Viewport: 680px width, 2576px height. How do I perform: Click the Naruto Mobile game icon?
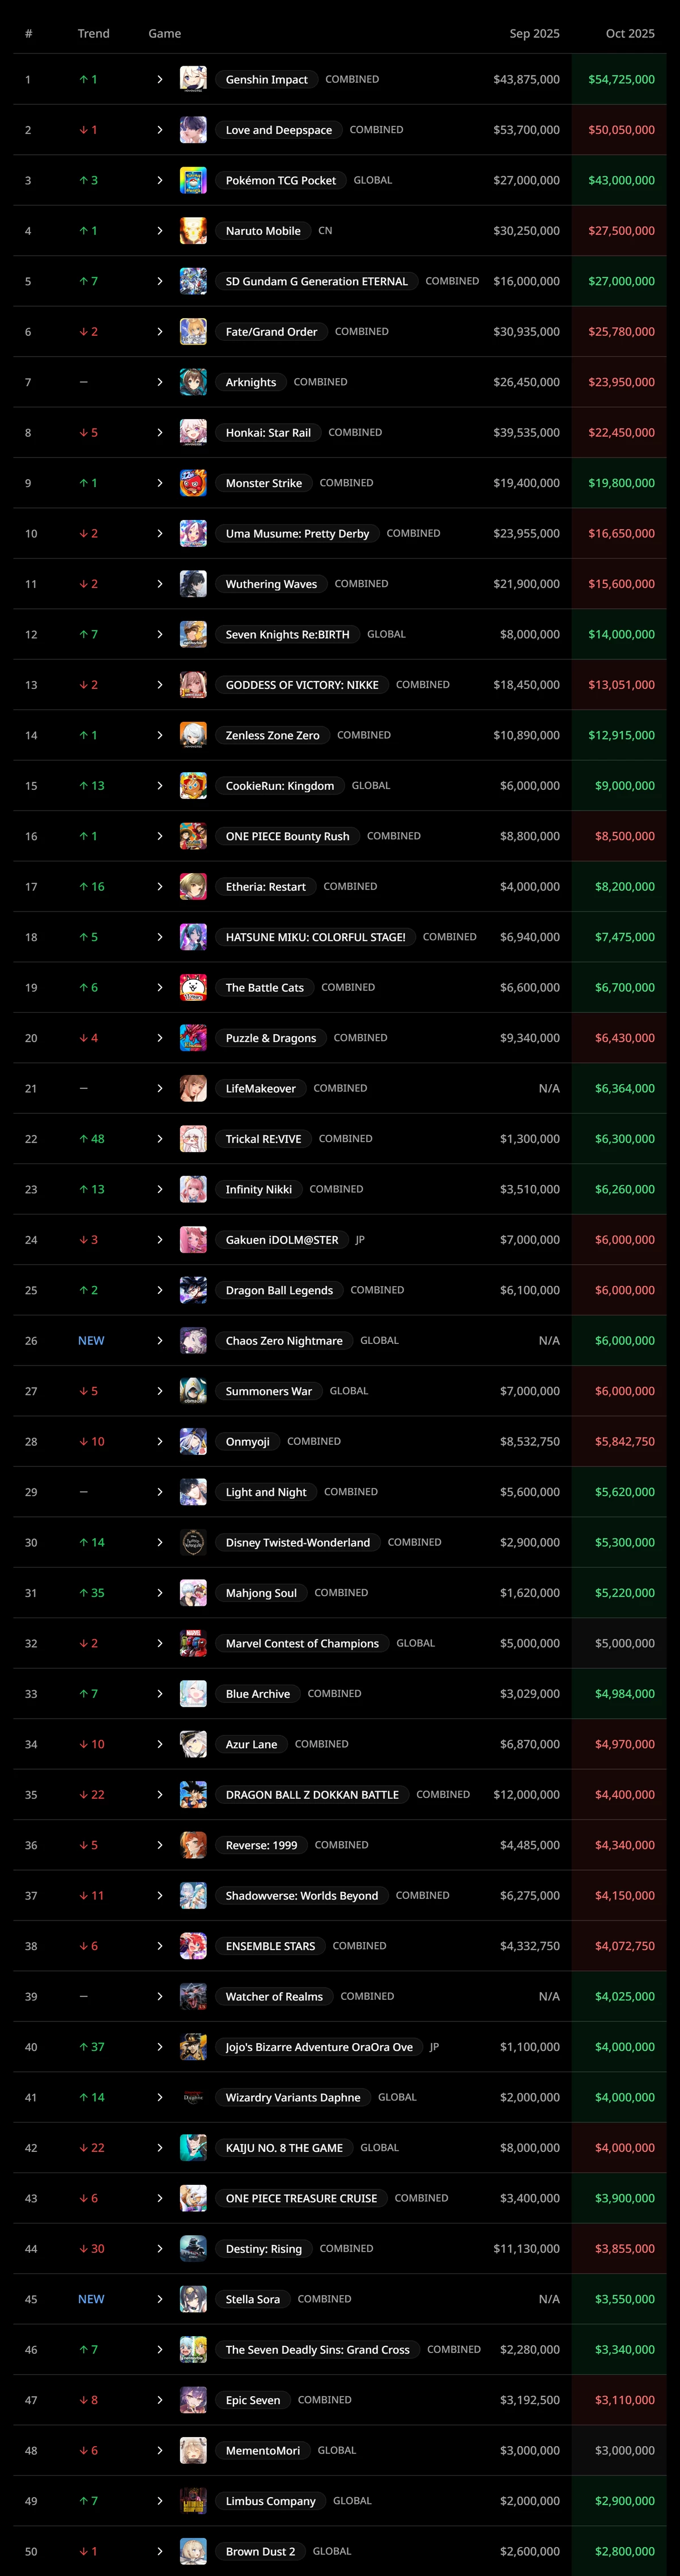tap(193, 231)
